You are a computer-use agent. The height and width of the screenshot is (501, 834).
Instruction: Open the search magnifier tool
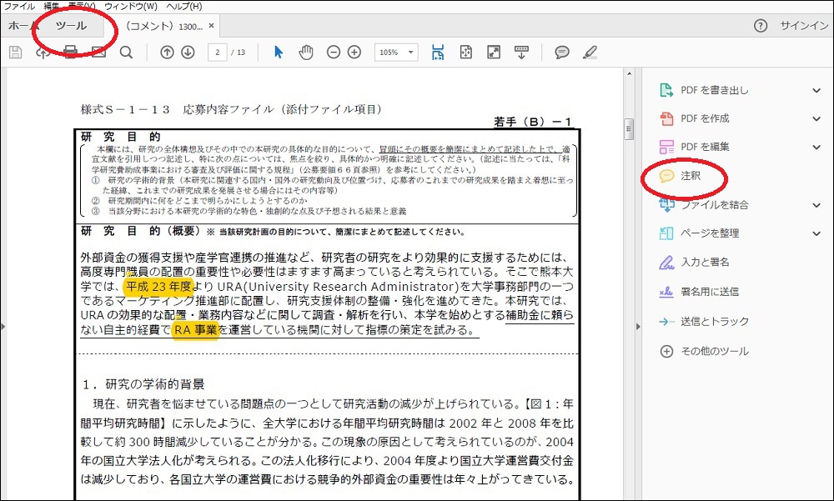click(126, 53)
